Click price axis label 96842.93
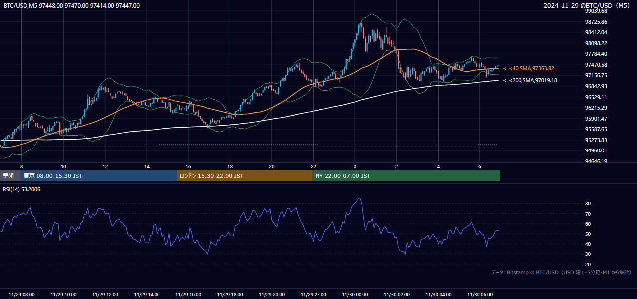637x299 pixels. 596,86
